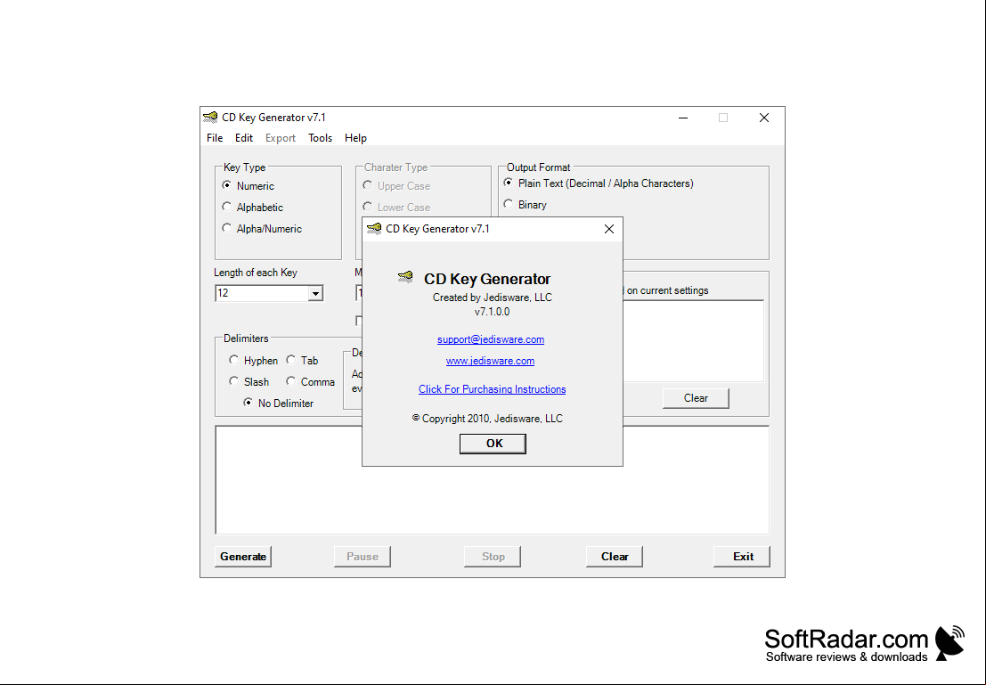
Task: Minimize the main CD Key Generator window
Action: pyautogui.click(x=683, y=118)
